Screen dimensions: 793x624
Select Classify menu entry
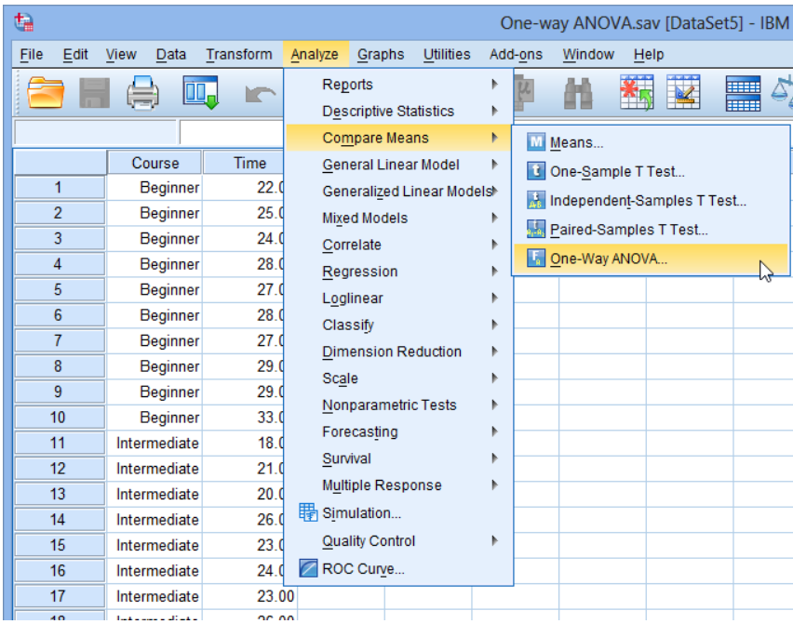point(398,325)
